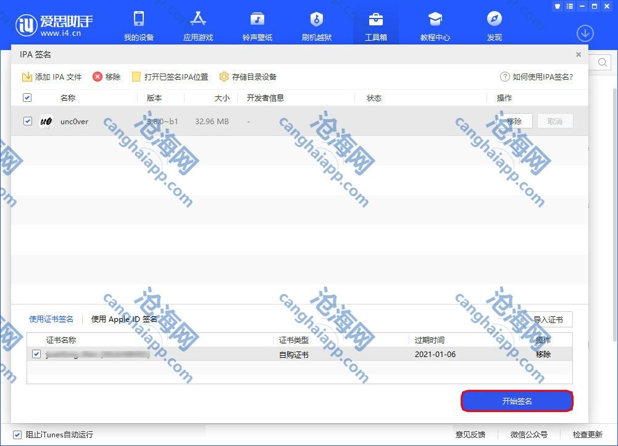Viewport: 618px width, 446px height.
Task: Open the 我的设备 (My Device) section
Action: click(138, 26)
